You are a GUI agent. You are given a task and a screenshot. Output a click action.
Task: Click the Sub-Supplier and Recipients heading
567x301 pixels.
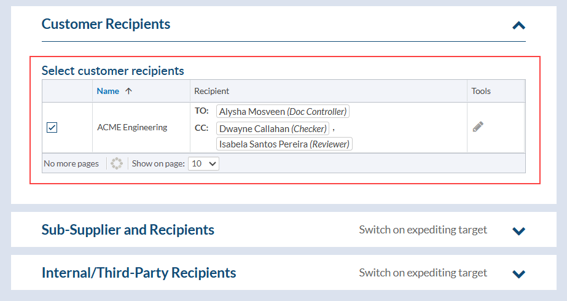[x=128, y=230]
